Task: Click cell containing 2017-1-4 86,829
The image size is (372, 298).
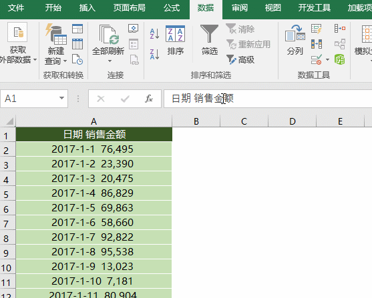Action: 94,193
